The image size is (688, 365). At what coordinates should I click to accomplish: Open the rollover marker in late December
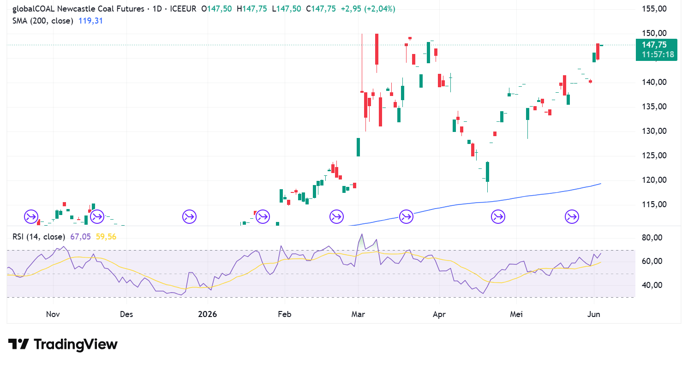click(x=189, y=216)
